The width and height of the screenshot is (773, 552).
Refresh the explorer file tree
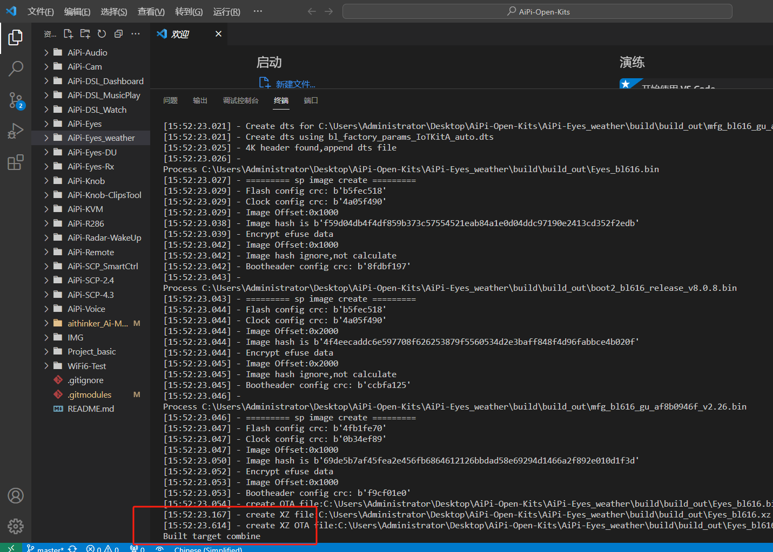pyautogui.click(x=102, y=34)
